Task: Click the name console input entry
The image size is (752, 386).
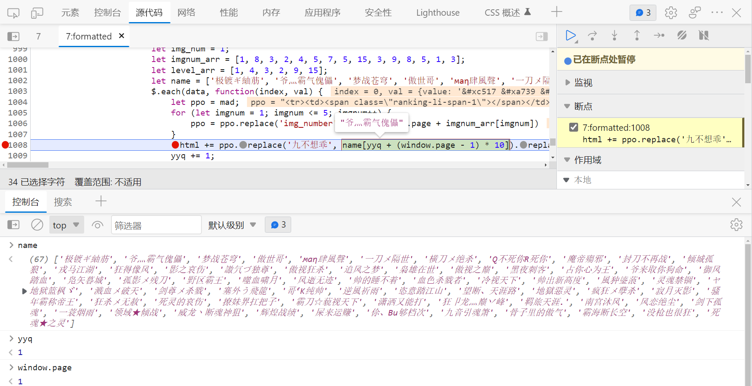Action: click(x=28, y=245)
